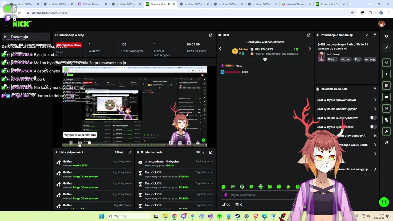Toggle the broadcast signal widget icon
The image size is (393, 221).
[x=386, y=108]
